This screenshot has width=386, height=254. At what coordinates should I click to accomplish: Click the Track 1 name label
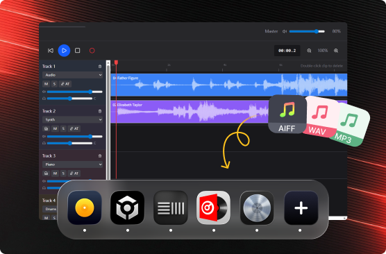coord(49,67)
